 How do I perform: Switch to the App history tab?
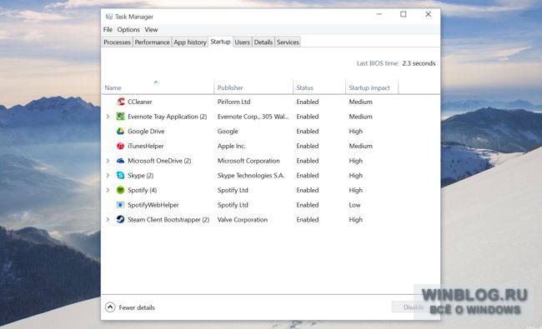coord(190,42)
